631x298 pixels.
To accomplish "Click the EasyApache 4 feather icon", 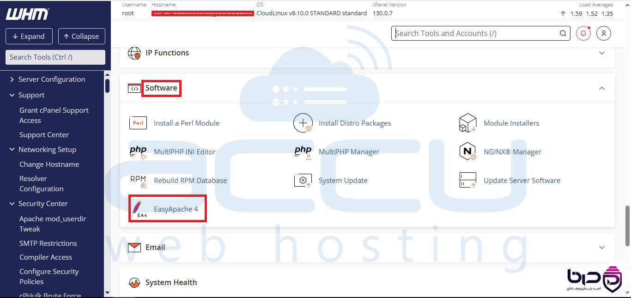I will click(x=139, y=209).
